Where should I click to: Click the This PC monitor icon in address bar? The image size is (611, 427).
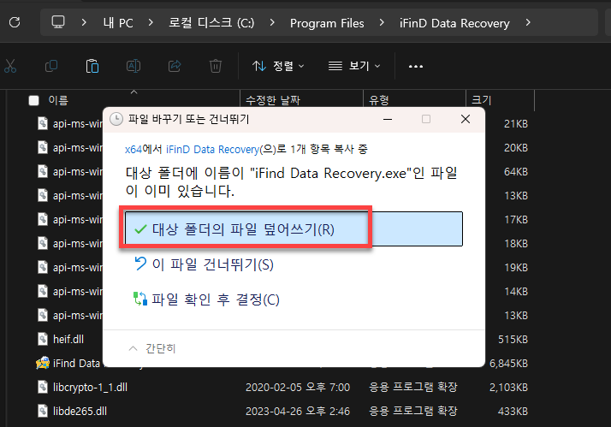click(58, 21)
